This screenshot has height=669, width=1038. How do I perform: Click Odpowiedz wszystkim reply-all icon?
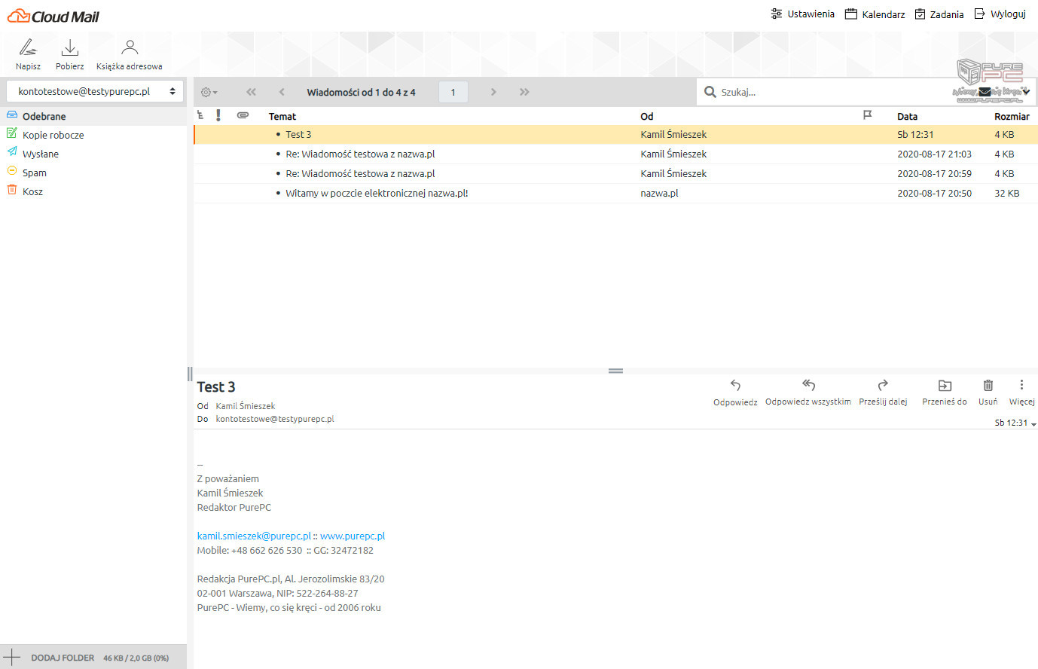coord(808,386)
